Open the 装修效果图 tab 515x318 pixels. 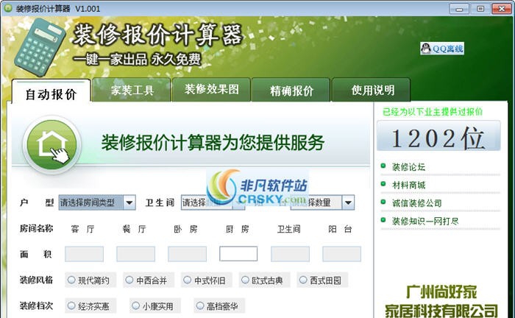click(x=212, y=90)
